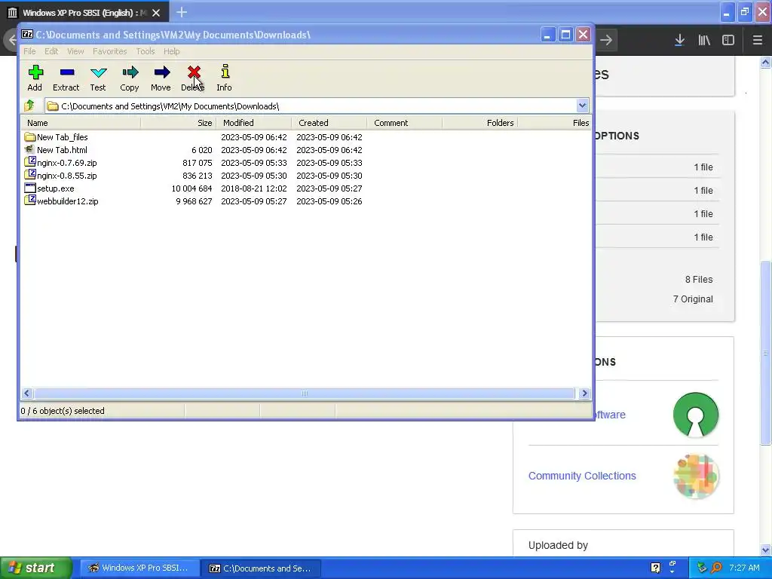
Task: Click modified date 2018-08-21 12:02
Action: pos(253,188)
